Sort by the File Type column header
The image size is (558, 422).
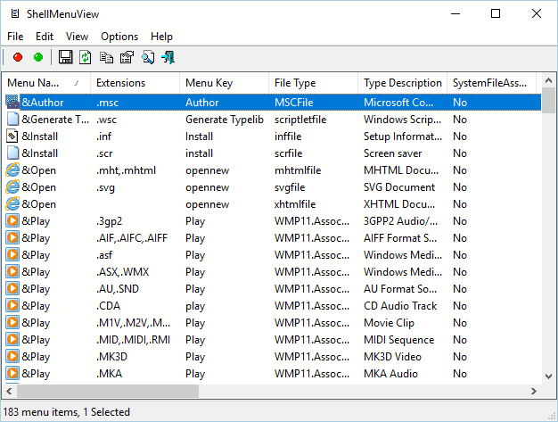pyautogui.click(x=313, y=83)
